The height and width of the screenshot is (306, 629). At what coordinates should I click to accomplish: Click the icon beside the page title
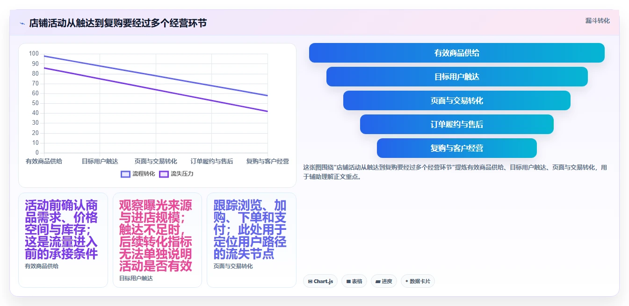pyautogui.click(x=22, y=23)
